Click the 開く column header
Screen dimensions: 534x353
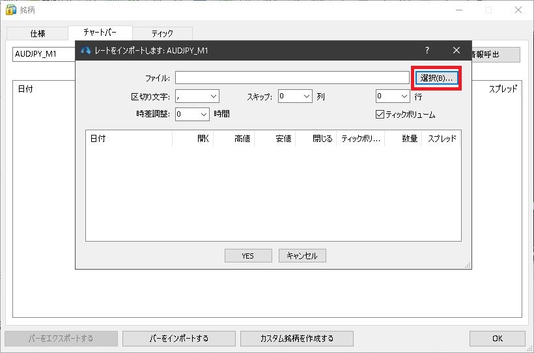(x=193, y=138)
